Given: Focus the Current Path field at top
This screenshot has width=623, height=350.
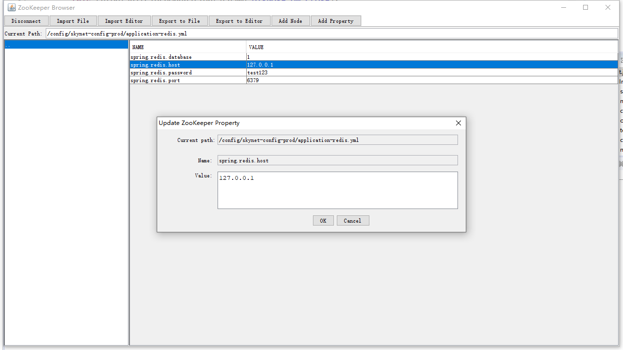Looking at the screenshot, I should point(331,34).
